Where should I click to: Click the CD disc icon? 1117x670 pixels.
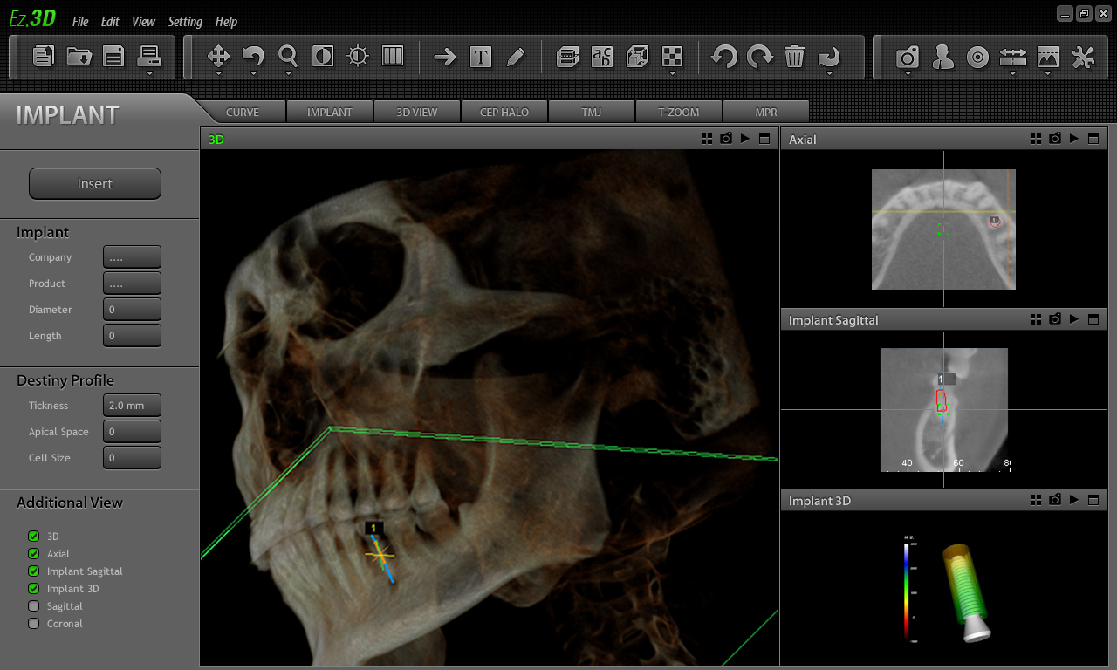[x=978, y=58]
